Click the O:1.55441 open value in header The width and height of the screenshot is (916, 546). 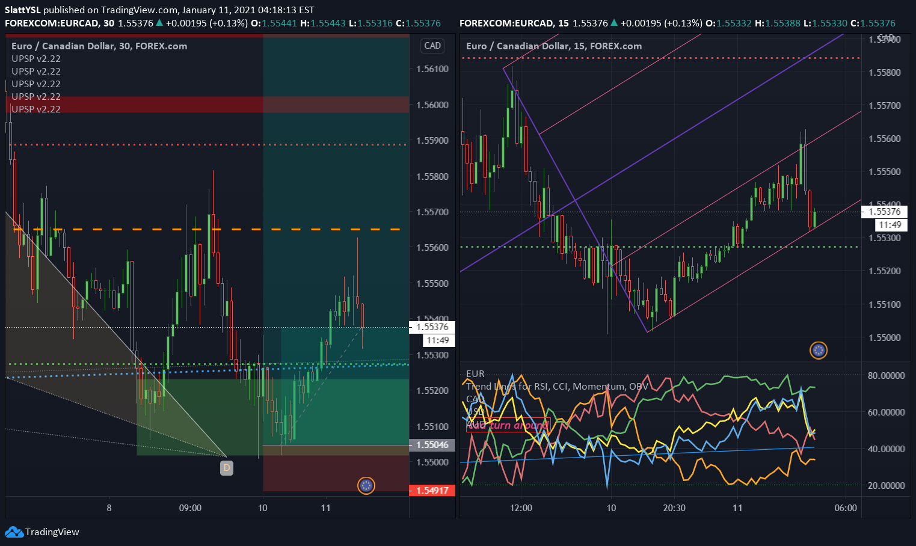pos(274,23)
